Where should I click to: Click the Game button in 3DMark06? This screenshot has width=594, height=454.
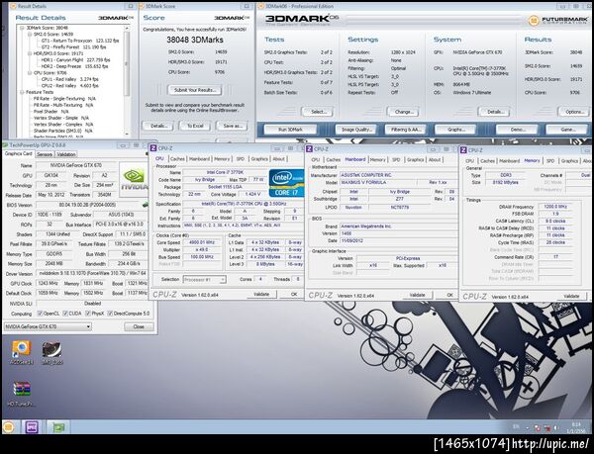click(x=566, y=130)
